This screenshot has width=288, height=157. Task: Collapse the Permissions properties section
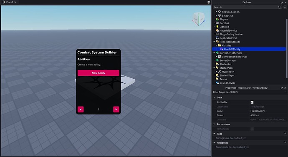(x=214, y=124)
